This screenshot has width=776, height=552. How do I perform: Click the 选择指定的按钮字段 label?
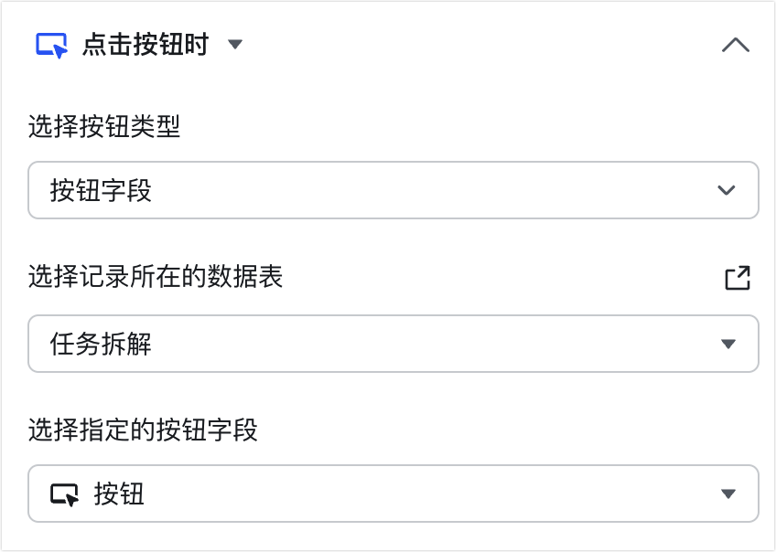[143, 430]
